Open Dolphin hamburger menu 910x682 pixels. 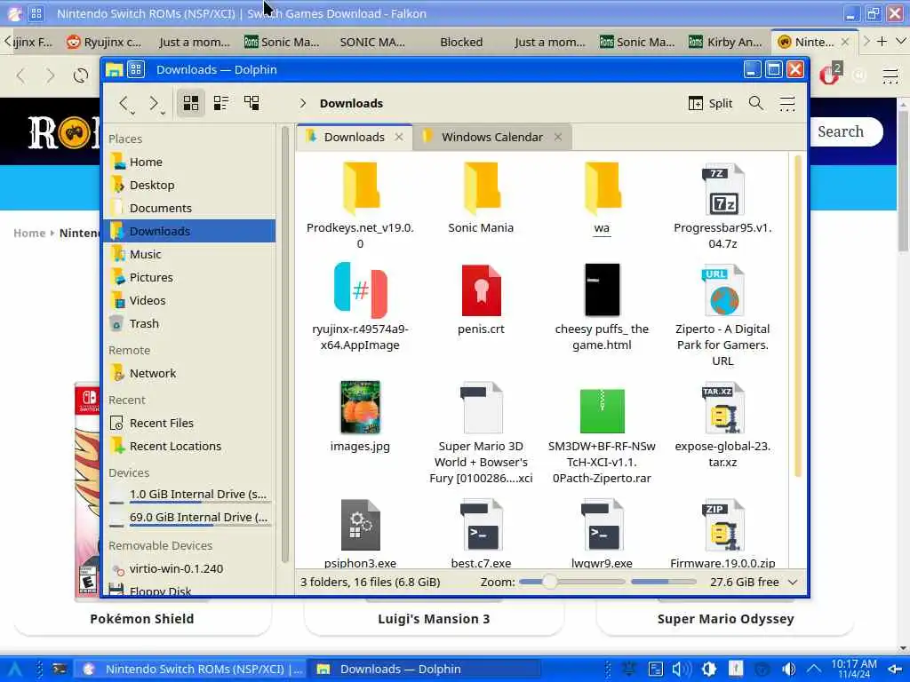pyautogui.click(x=787, y=103)
